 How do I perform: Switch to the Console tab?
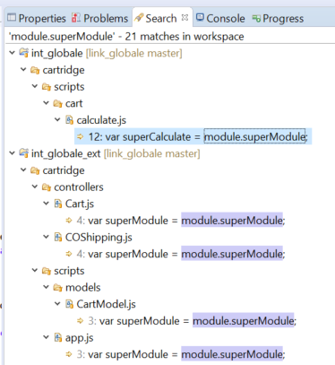pos(220,18)
